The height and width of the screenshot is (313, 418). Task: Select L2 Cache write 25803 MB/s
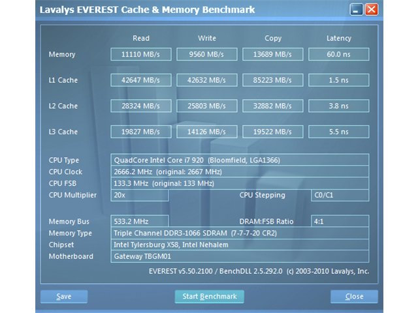coord(206,106)
